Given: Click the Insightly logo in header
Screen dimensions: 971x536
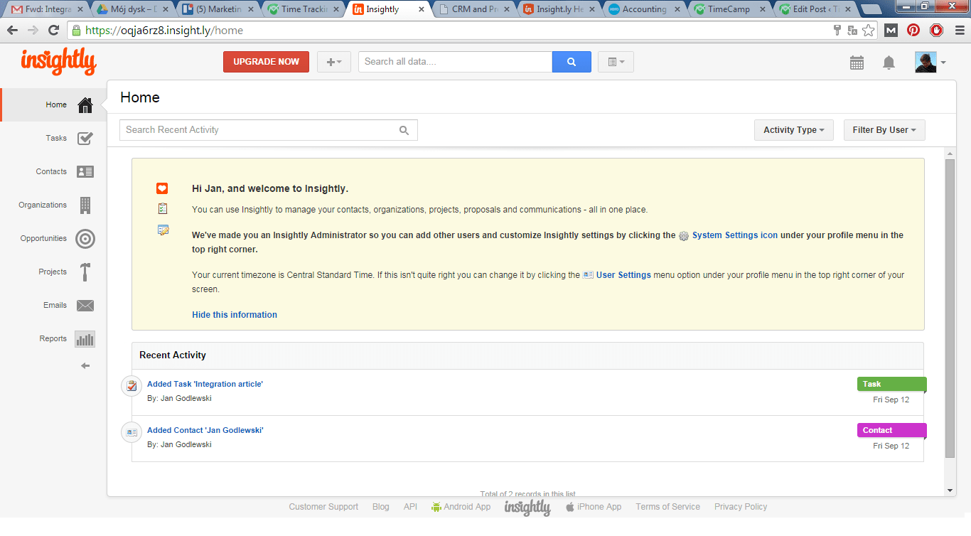Looking at the screenshot, I should click(x=58, y=62).
